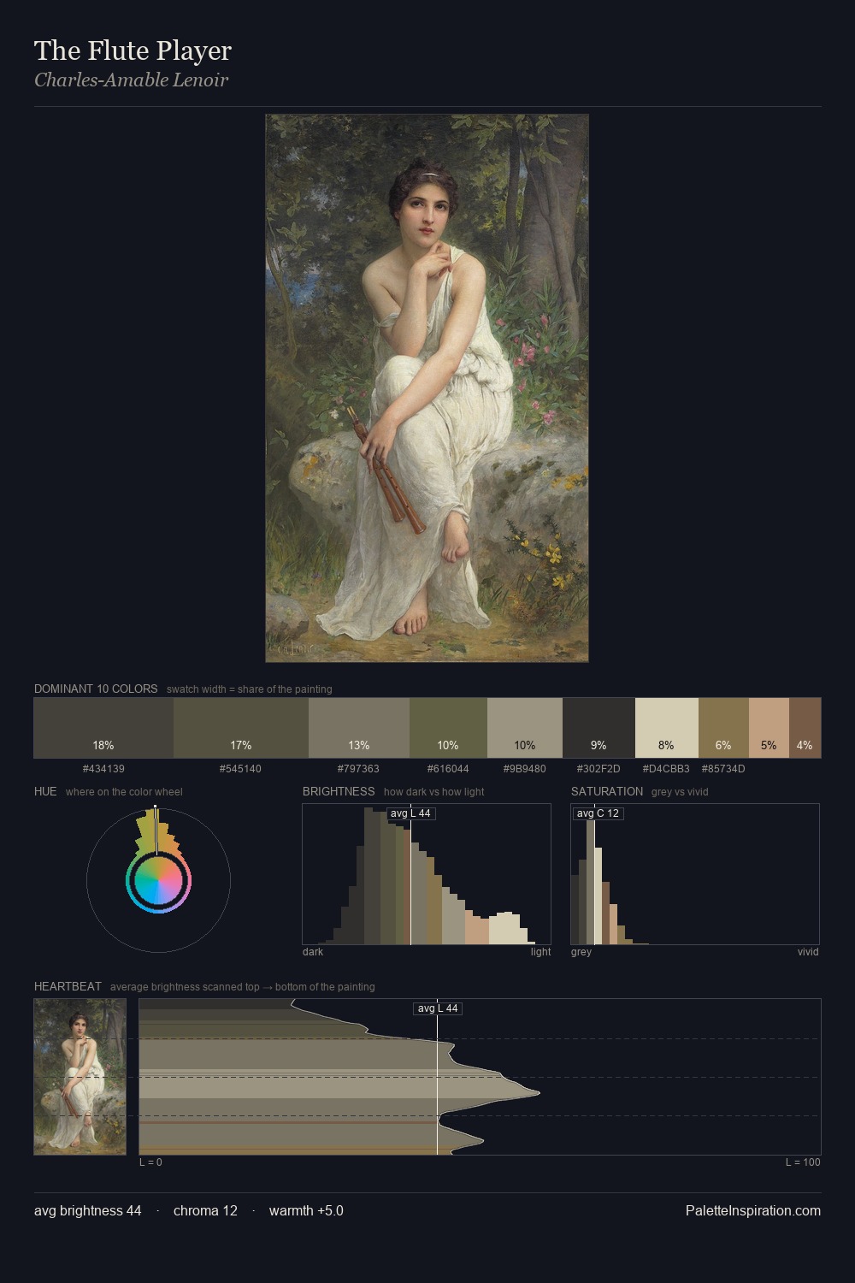The image size is (855, 1283).
Task: Select the 10% swatch above #9B9480
Action: click(x=525, y=728)
